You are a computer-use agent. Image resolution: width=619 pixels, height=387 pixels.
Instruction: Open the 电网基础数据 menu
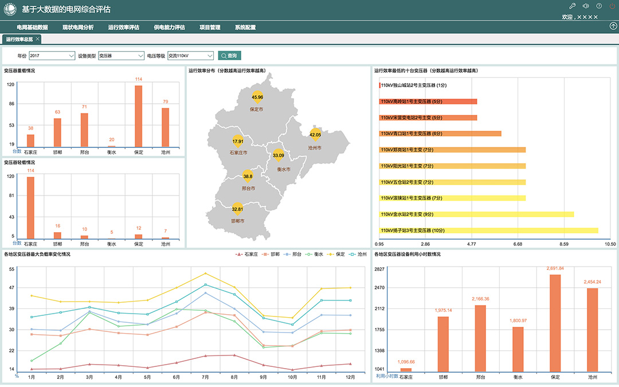pos(32,27)
